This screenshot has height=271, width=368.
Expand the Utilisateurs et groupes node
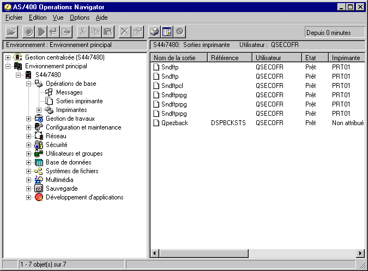pos(28,154)
